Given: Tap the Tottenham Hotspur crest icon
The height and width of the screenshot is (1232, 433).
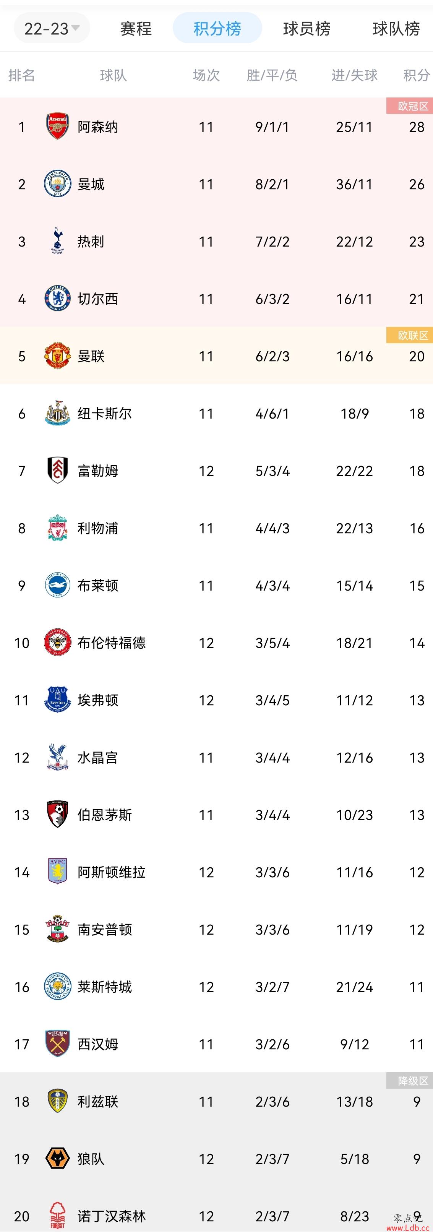Looking at the screenshot, I should pos(57,241).
